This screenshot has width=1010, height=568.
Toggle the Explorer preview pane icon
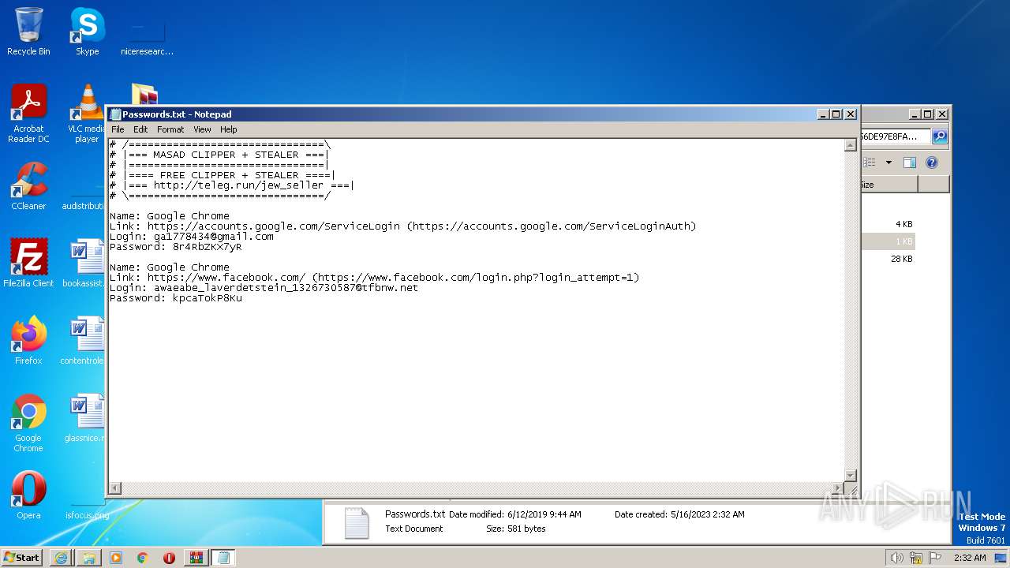coord(910,163)
